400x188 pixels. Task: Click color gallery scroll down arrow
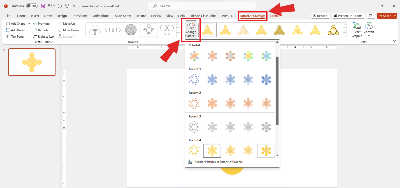[277, 155]
